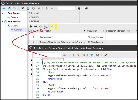Delete the selected item with the X icon
This screenshot has height=100, width=138.
[22, 9]
